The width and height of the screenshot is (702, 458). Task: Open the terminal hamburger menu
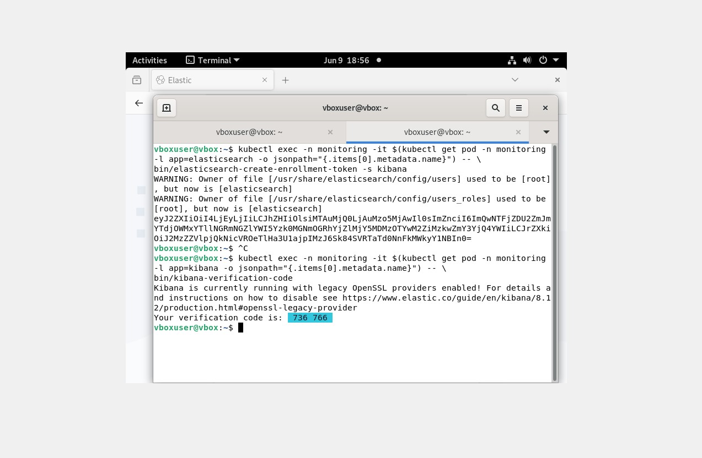[x=519, y=108]
